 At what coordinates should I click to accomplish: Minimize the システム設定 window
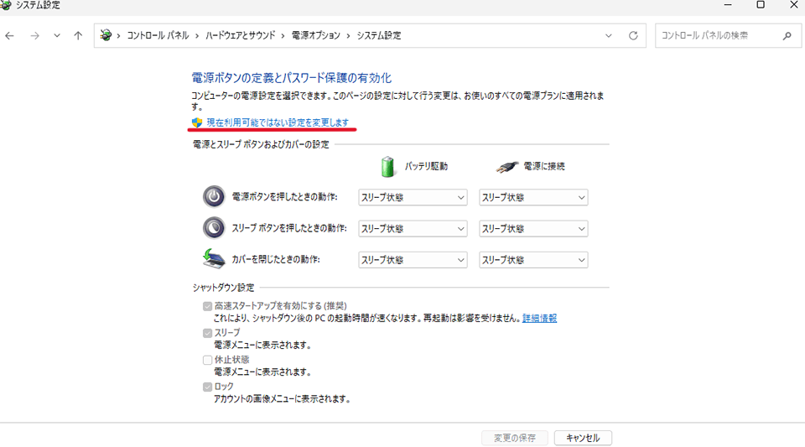[x=728, y=5]
